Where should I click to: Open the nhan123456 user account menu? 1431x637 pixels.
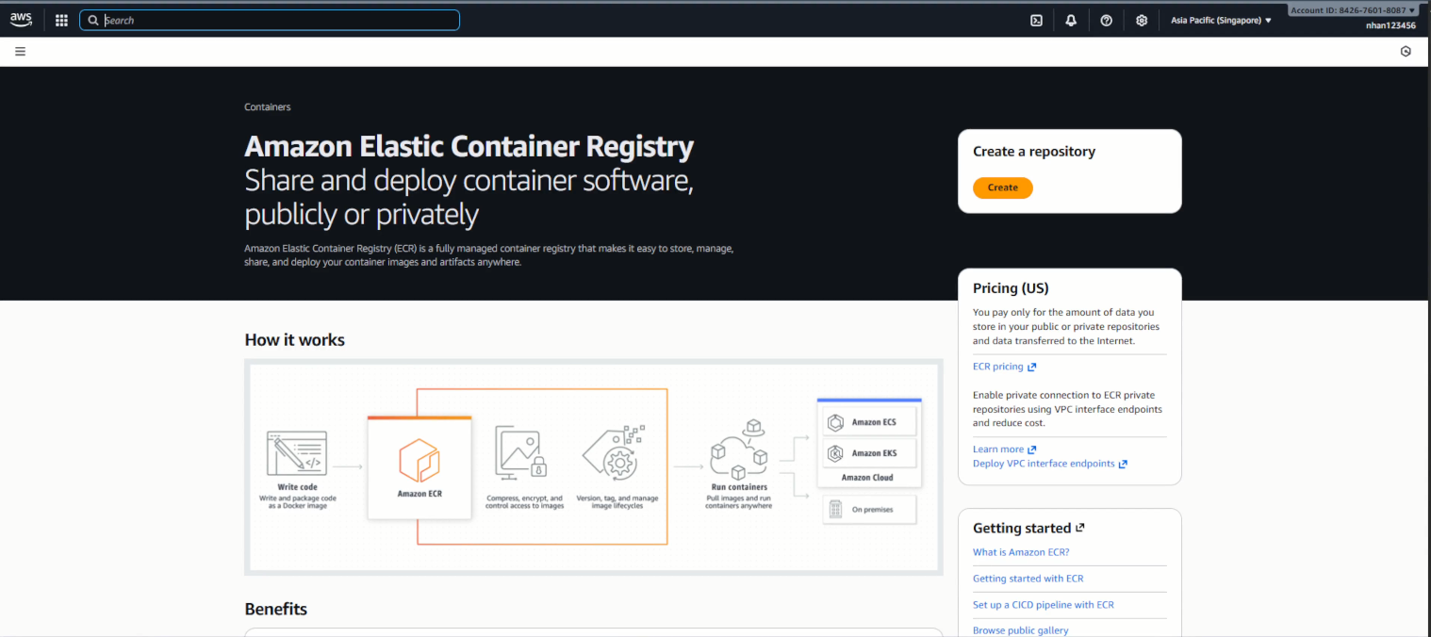[x=1390, y=25]
